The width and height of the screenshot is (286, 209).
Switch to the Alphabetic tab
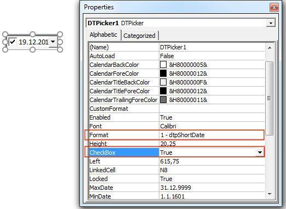[x=103, y=35]
